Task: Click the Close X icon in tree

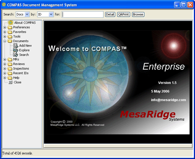Action: (11, 82)
